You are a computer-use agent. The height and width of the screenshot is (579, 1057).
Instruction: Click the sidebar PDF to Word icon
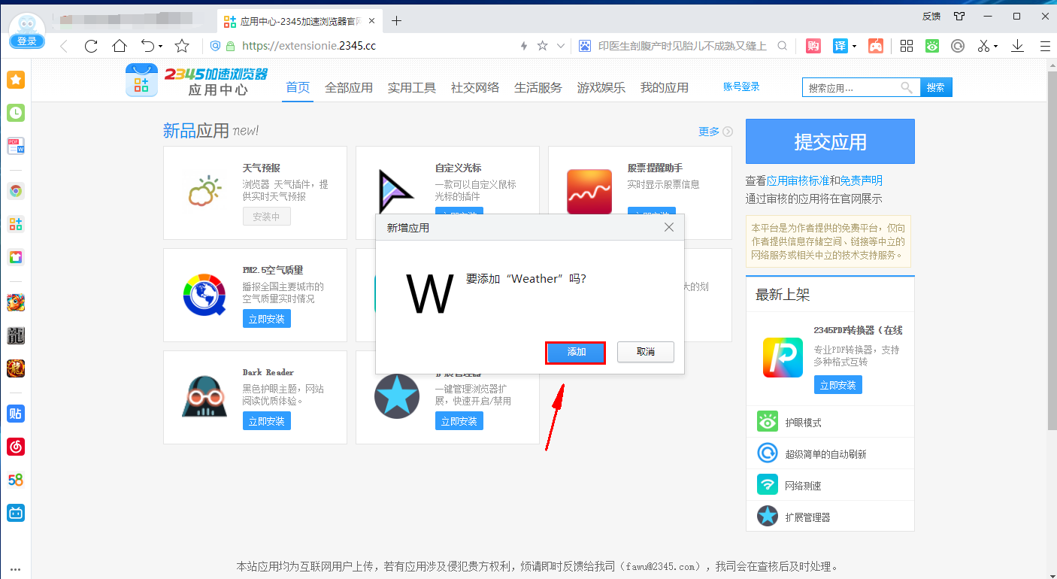(x=16, y=146)
